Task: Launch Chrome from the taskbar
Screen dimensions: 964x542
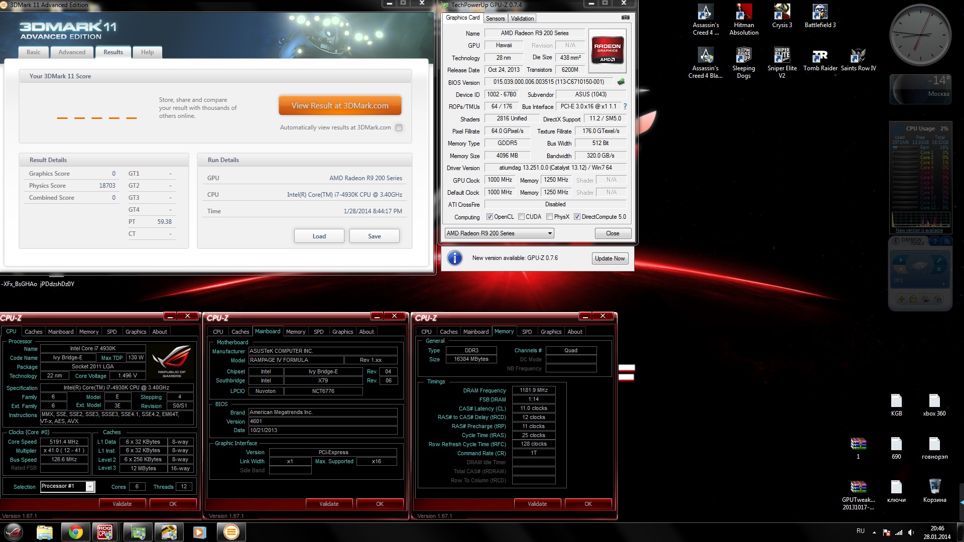Action: (x=76, y=532)
